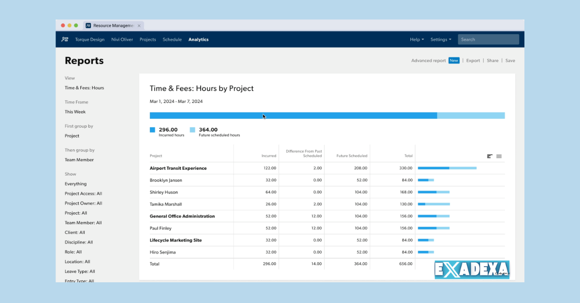Click inside the Search field
Viewport: 580px width, 303px height.
488,39
